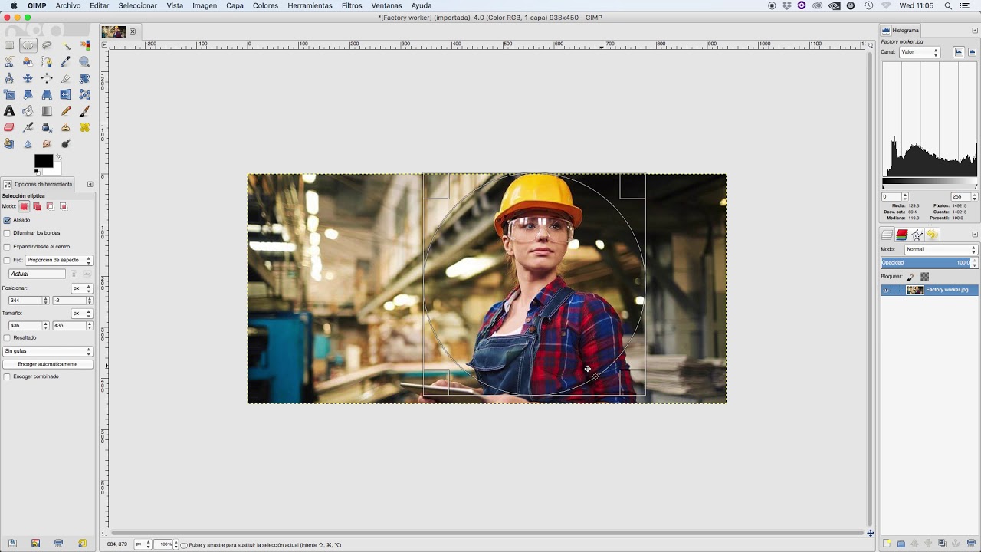Open the Proporción de aspecto dropdown
This screenshot has width=981, height=552.
tap(59, 260)
